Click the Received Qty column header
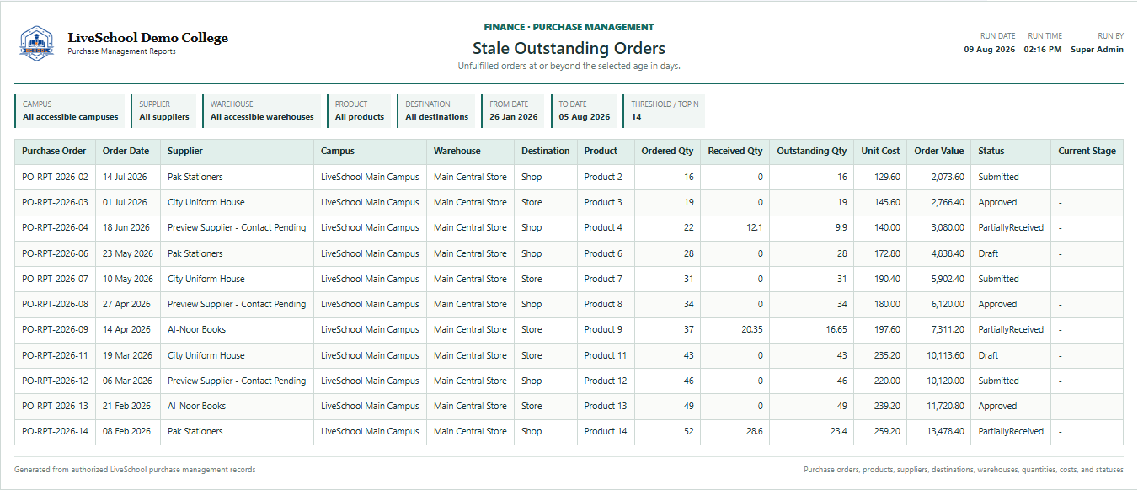The height and width of the screenshot is (490, 1138). coord(735,152)
